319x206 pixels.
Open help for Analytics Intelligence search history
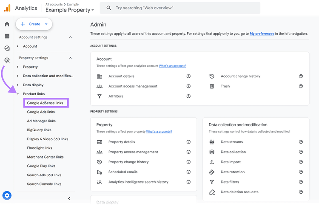point(188,182)
